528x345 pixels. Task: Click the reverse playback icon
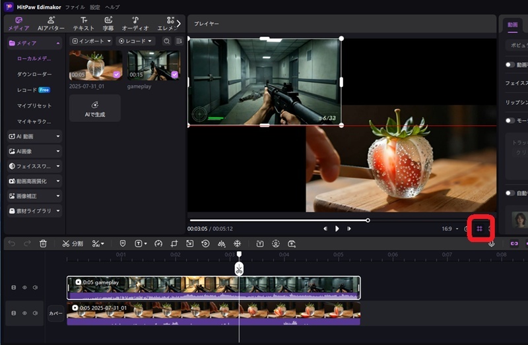point(205,243)
